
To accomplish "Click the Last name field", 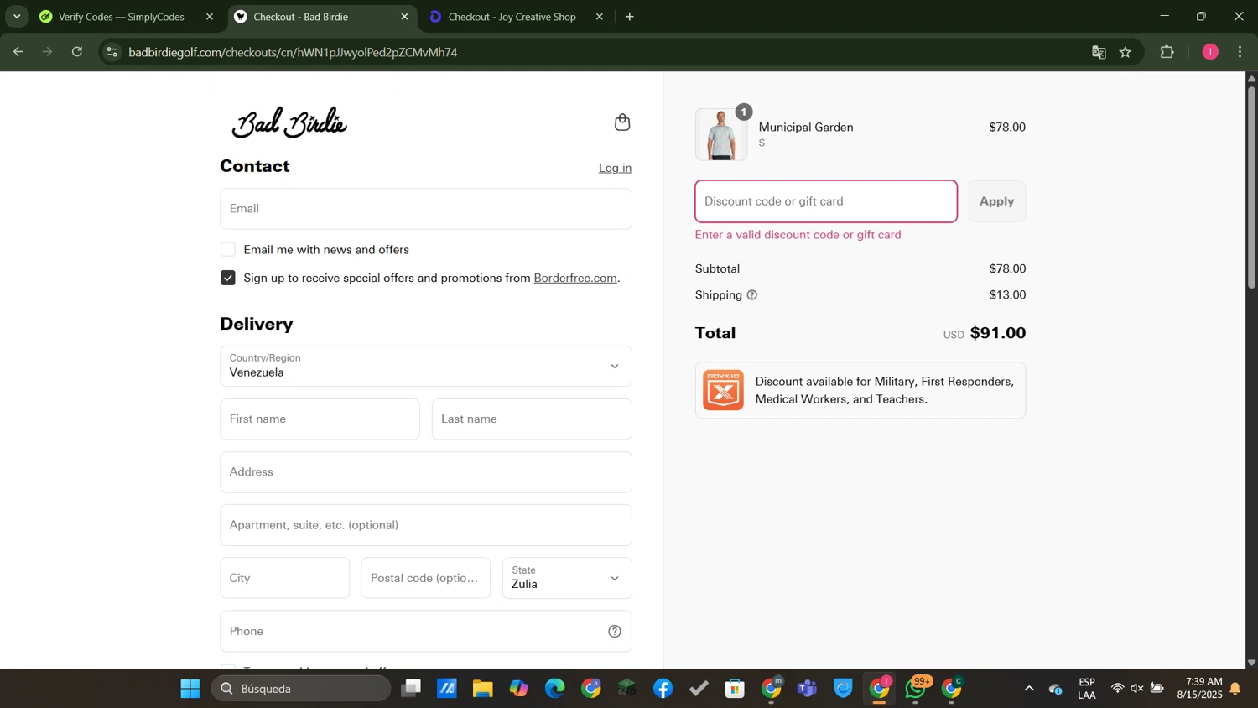I will (x=532, y=419).
